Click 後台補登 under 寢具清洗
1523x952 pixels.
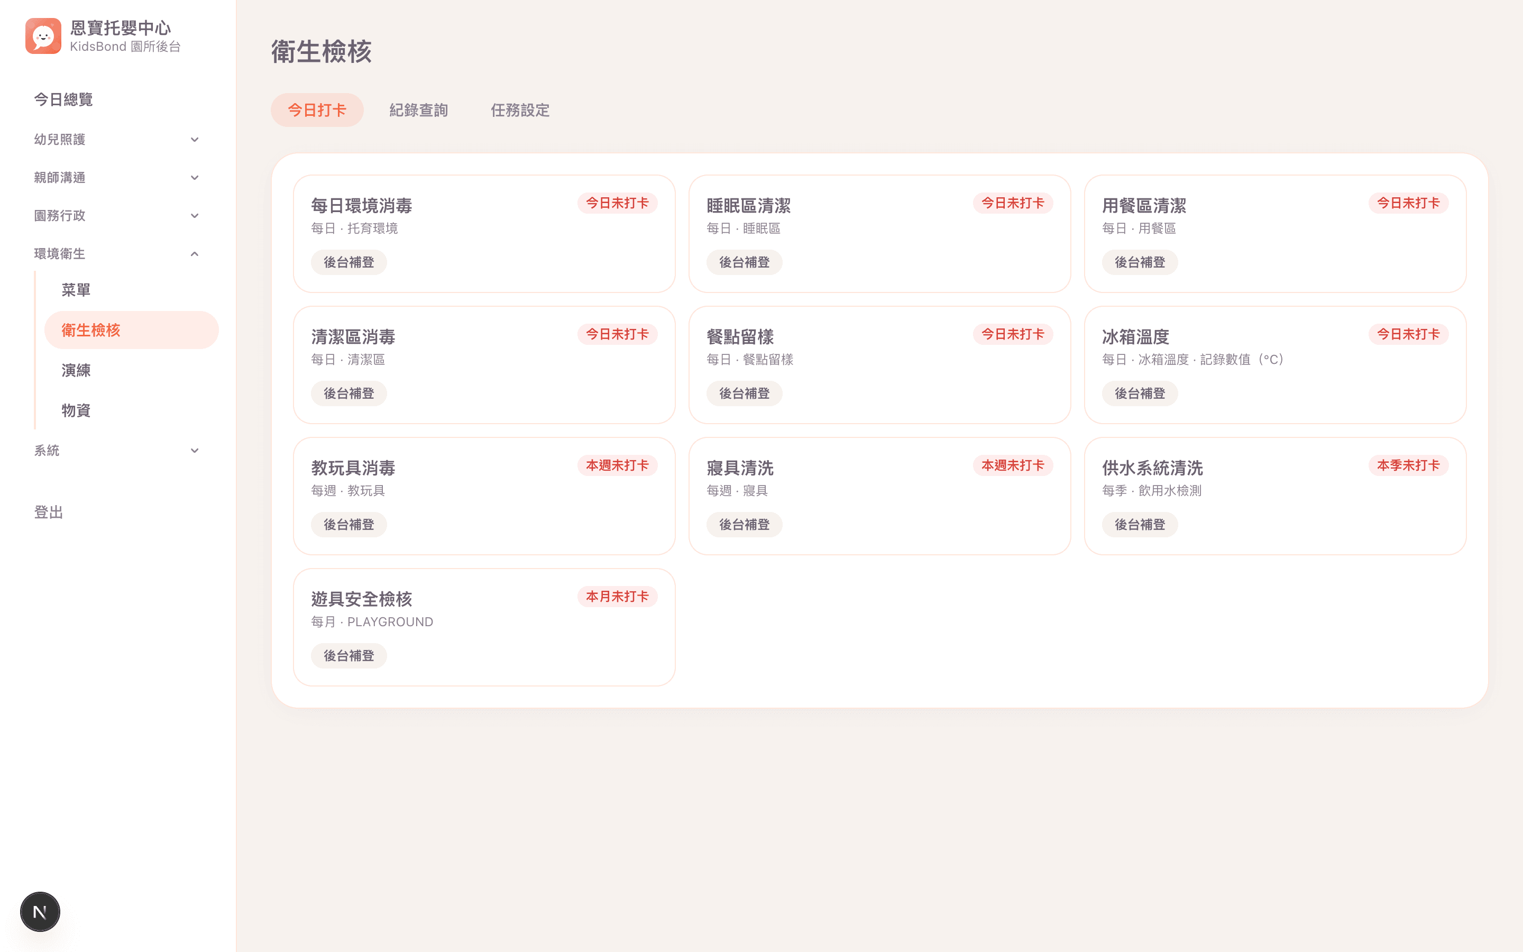click(x=745, y=525)
